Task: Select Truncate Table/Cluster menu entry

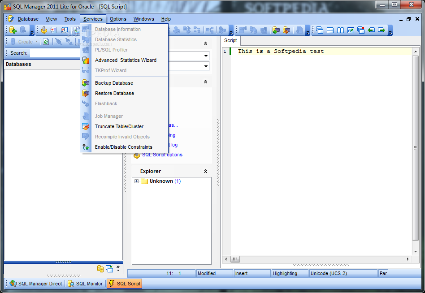Action: (125, 126)
